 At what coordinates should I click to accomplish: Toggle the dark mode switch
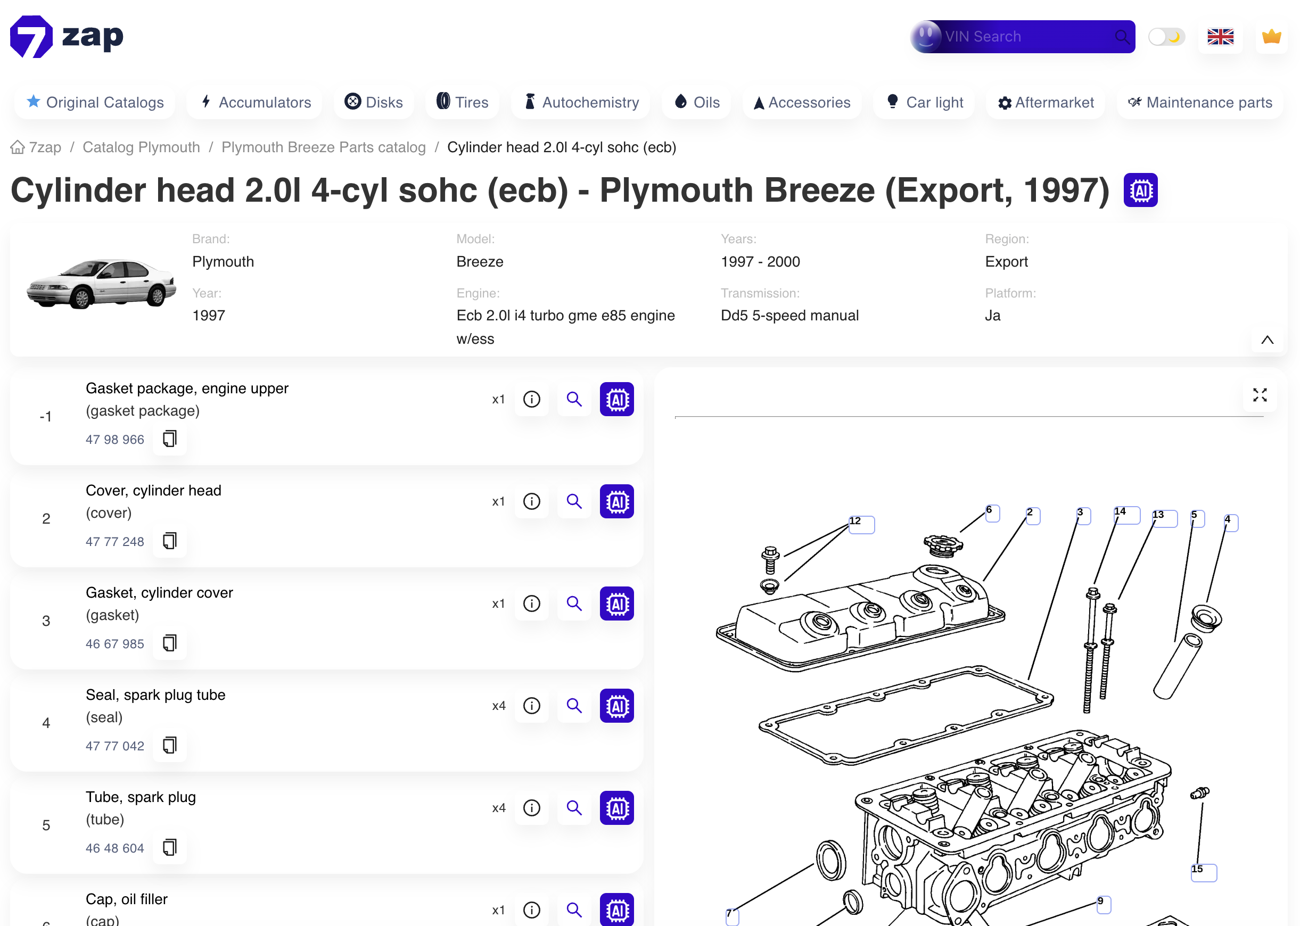pyautogui.click(x=1166, y=36)
